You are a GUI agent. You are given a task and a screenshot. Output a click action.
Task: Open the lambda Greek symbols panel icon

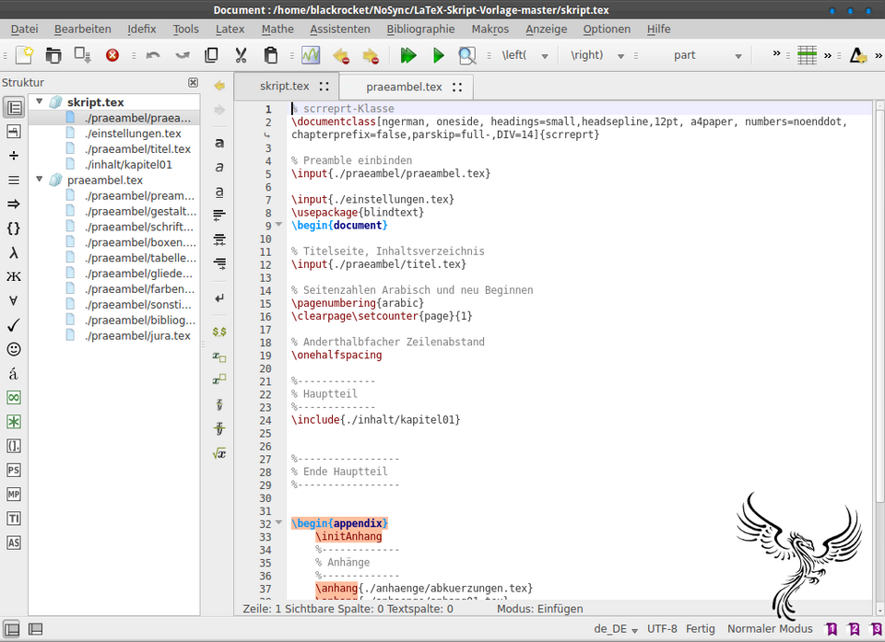(14, 251)
